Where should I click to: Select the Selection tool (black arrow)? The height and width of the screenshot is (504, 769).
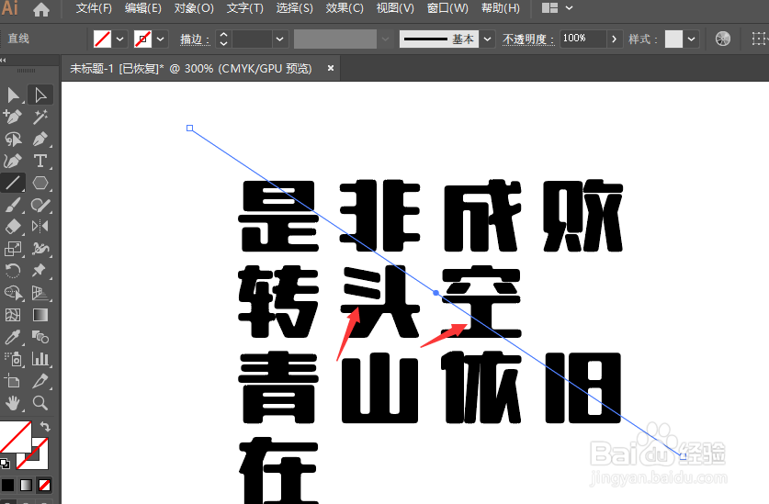click(x=13, y=95)
